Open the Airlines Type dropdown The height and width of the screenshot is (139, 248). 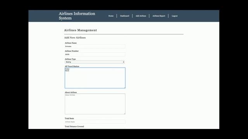[95, 62]
